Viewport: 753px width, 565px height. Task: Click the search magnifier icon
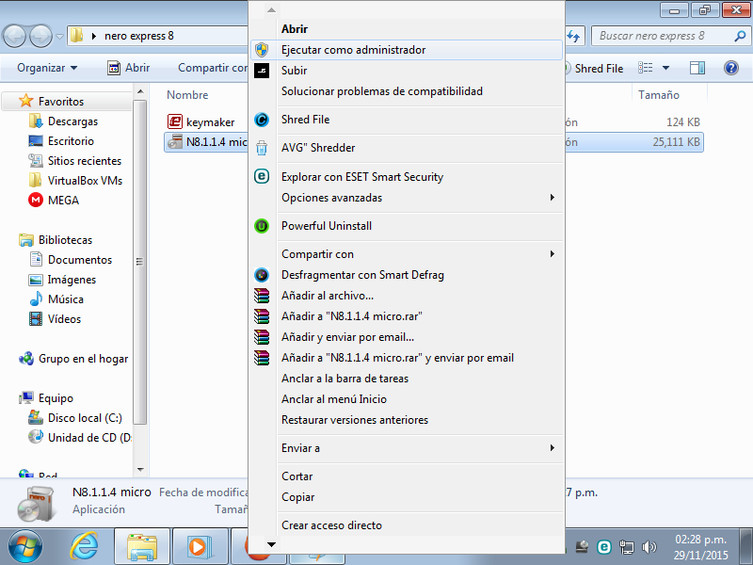[x=740, y=36]
